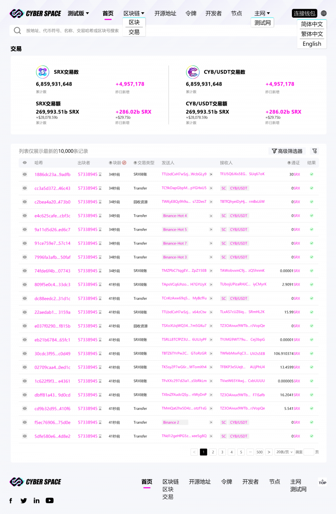Open the Twitter link in footer
336x514 pixels.
(24, 500)
